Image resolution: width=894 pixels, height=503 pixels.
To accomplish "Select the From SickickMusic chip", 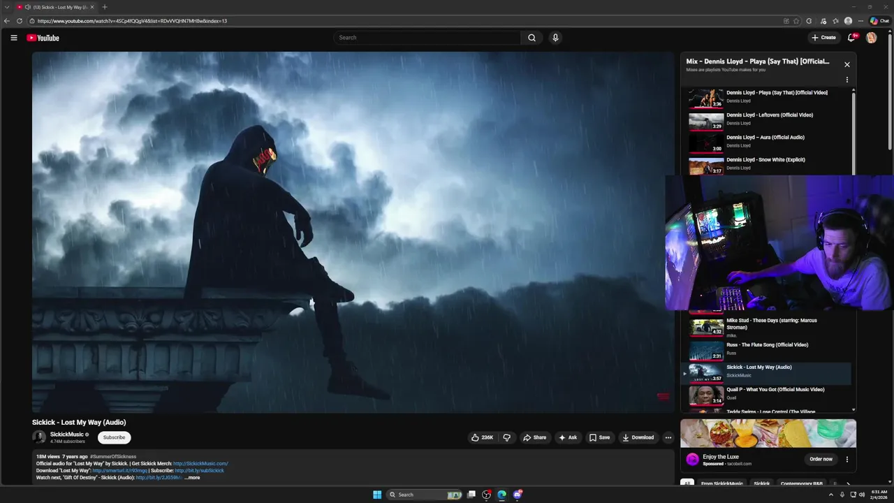I will (722, 483).
